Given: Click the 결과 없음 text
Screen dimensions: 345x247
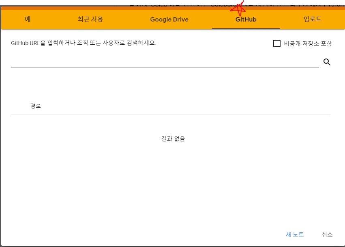Looking at the screenshot, I should click(173, 139).
